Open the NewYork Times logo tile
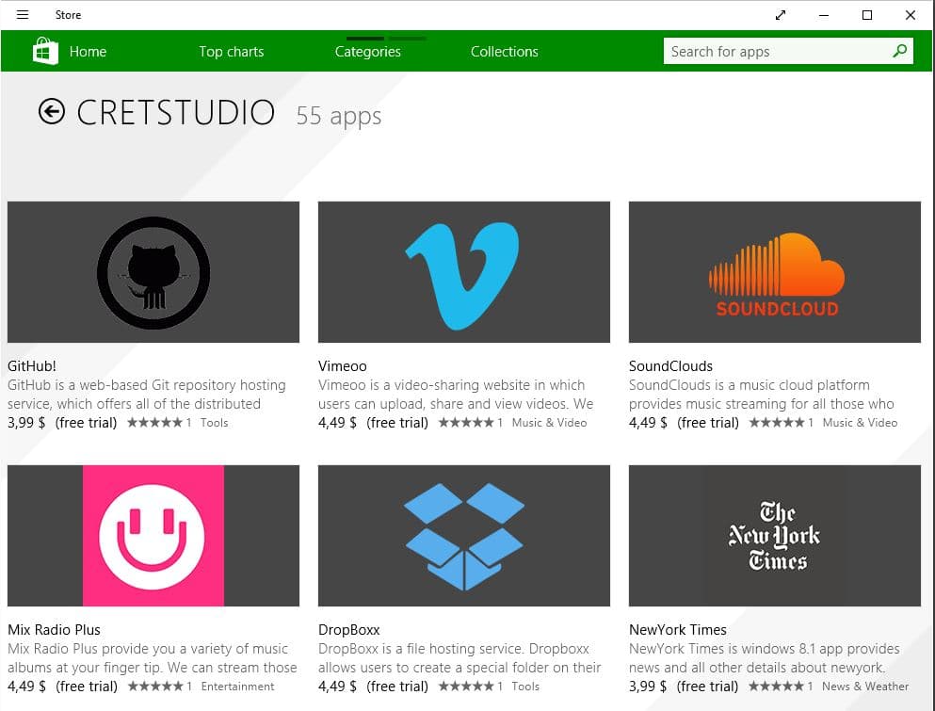Screen dimensions: 935x711 click(775, 536)
